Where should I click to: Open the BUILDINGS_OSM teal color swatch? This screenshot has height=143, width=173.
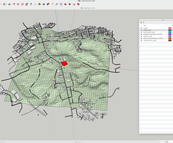click(x=170, y=32)
